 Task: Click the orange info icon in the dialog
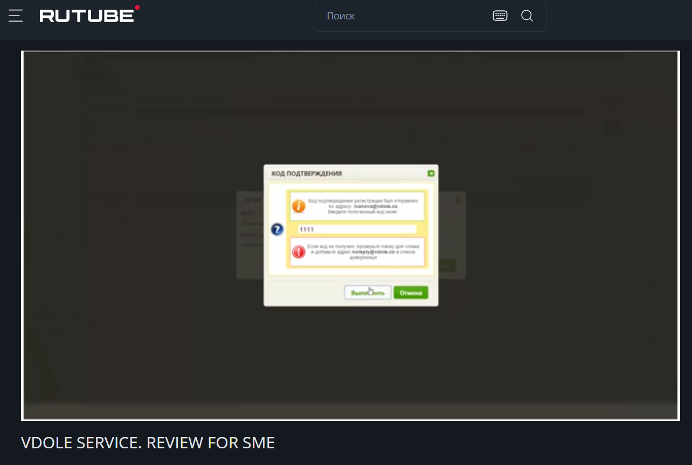click(x=298, y=206)
